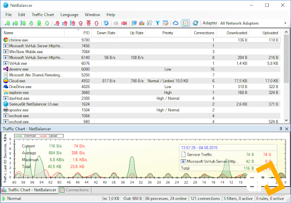
Task: Select SeriousBit.NetBalancer.UI.exe row
Action: click(141, 104)
